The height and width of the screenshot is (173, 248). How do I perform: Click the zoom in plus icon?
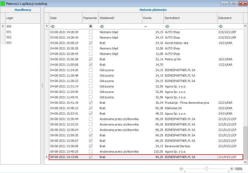[231, 169]
